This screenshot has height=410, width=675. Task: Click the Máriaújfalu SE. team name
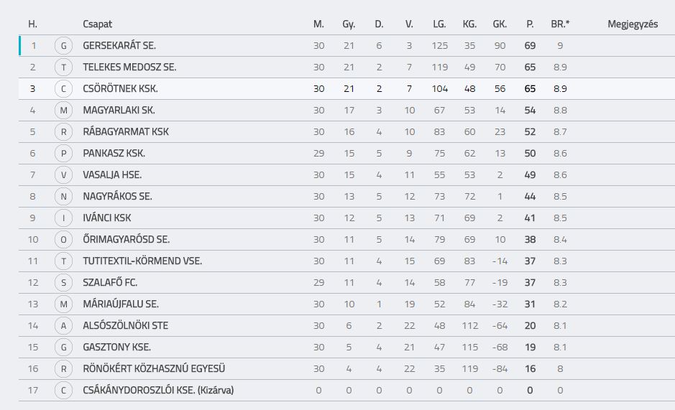121,304
